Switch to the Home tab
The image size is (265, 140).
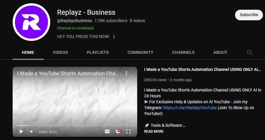[x=28, y=52]
